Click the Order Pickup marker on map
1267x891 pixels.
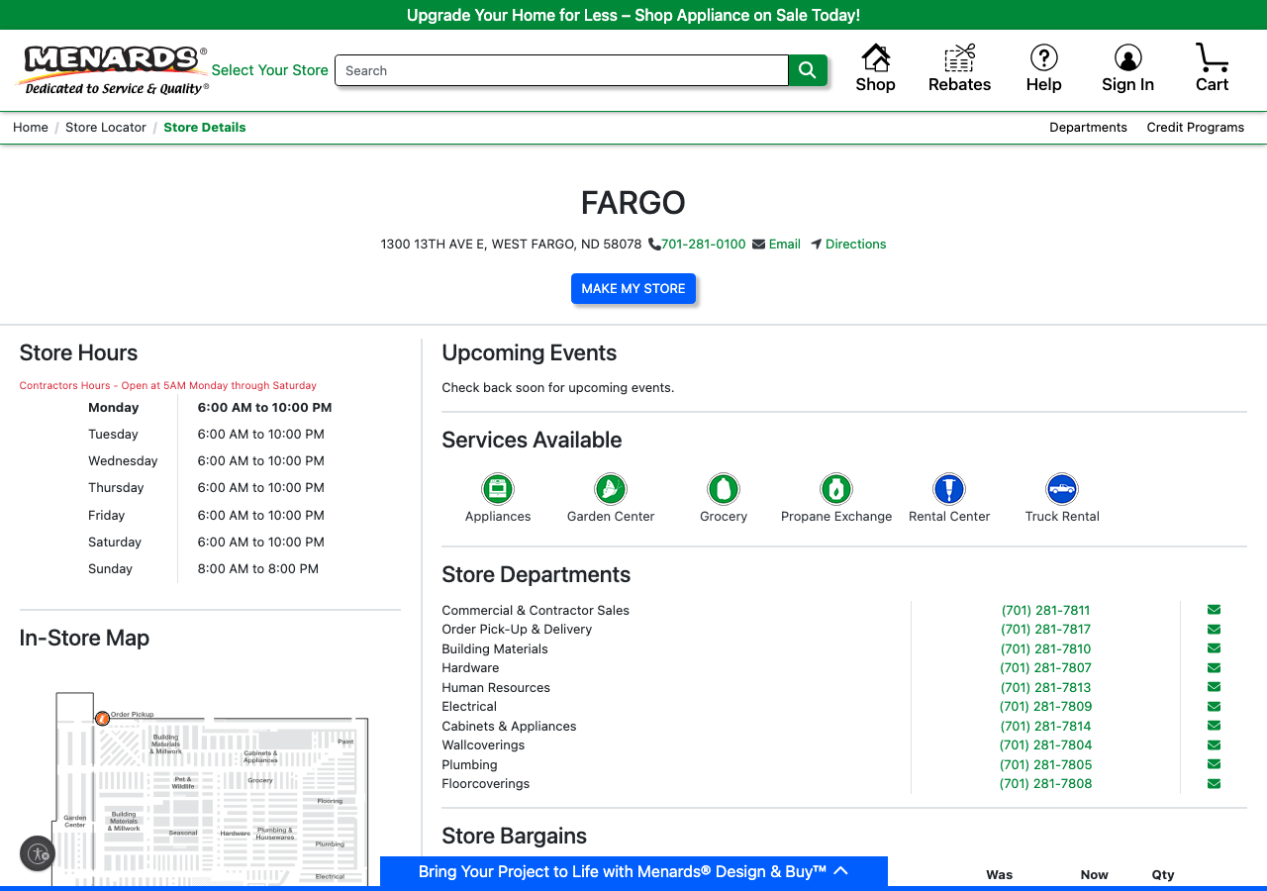coord(102,718)
